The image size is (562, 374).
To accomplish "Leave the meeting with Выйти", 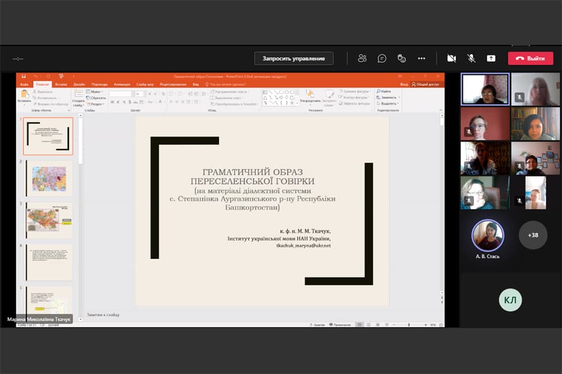I will pos(530,59).
